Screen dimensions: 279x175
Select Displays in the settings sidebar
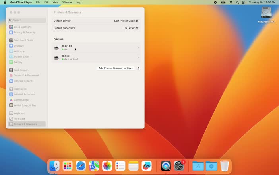pyautogui.click(x=19, y=46)
